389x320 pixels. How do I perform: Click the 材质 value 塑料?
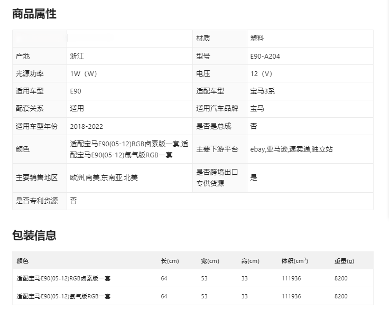tap(257, 38)
